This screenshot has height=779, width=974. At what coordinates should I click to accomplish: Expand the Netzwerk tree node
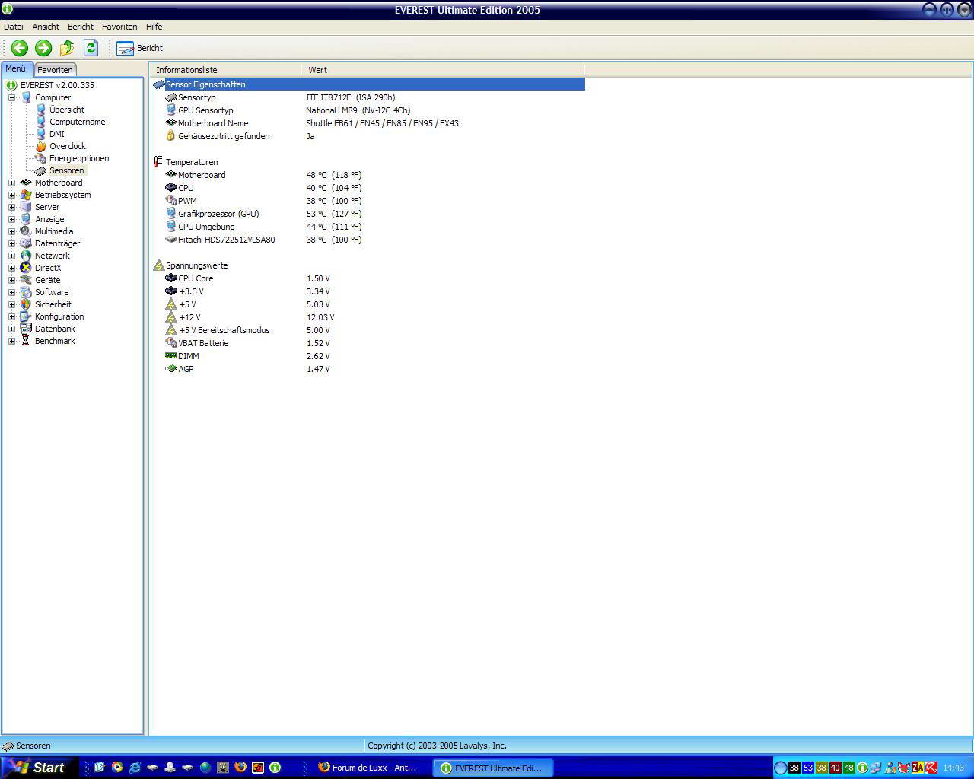12,256
